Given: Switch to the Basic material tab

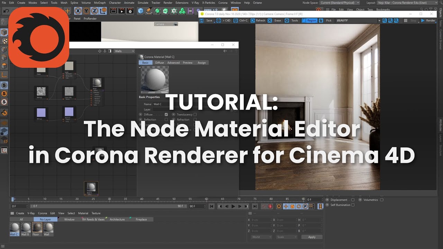Looking at the screenshot, I should [x=145, y=63].
